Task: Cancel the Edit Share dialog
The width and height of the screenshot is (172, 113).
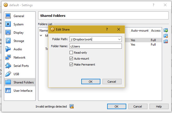Action: pos(112,81)
